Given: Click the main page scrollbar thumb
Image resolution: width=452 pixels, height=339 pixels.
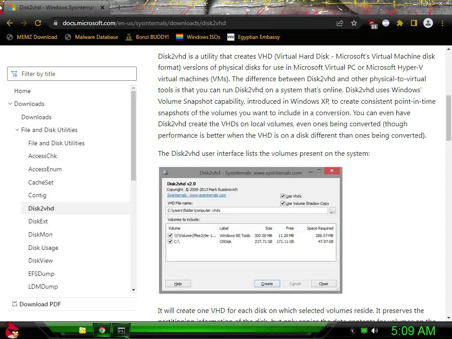Looking at the screenshot, I should click(x=448, y=118).
